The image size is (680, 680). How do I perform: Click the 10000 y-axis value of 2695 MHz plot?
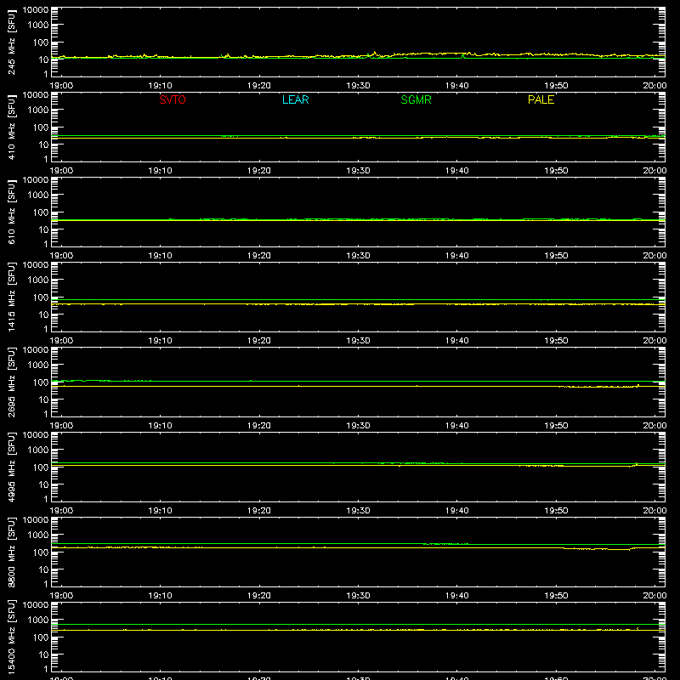[36, 350]
